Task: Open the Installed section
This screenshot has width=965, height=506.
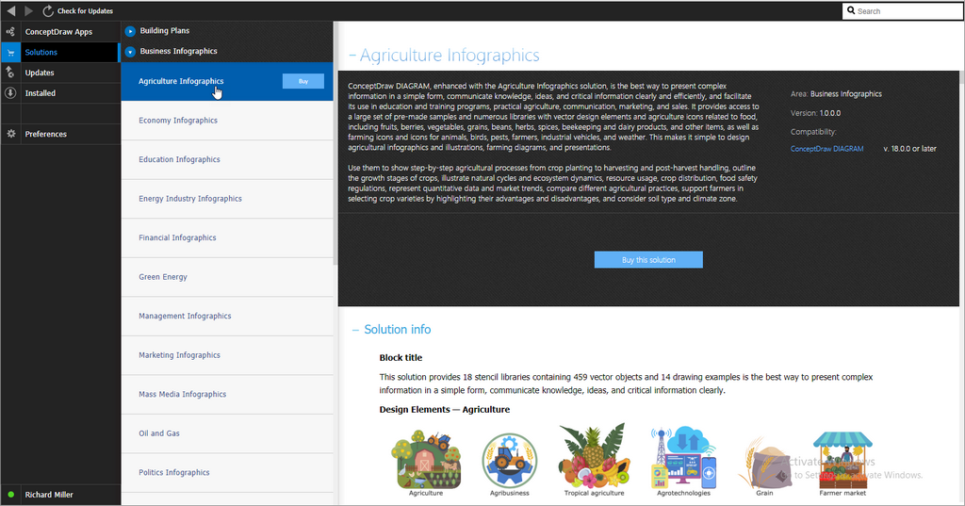Action: pyautogui.click(x=40, y=93)
